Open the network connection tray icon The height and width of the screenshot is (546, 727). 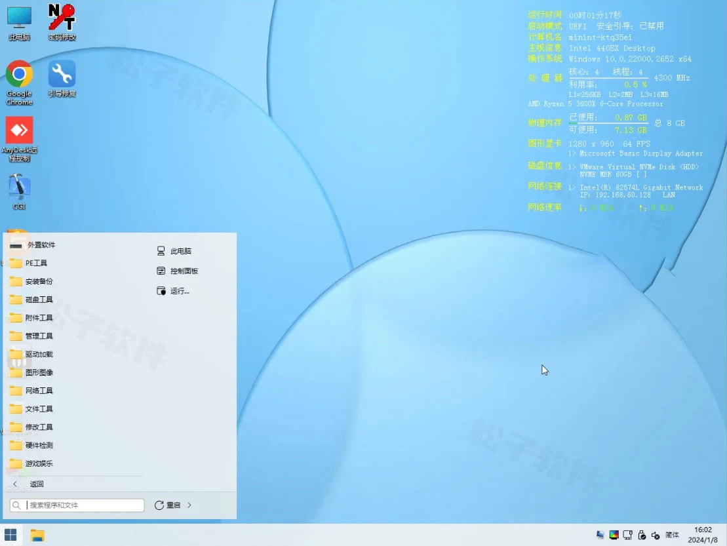point(628,535)
